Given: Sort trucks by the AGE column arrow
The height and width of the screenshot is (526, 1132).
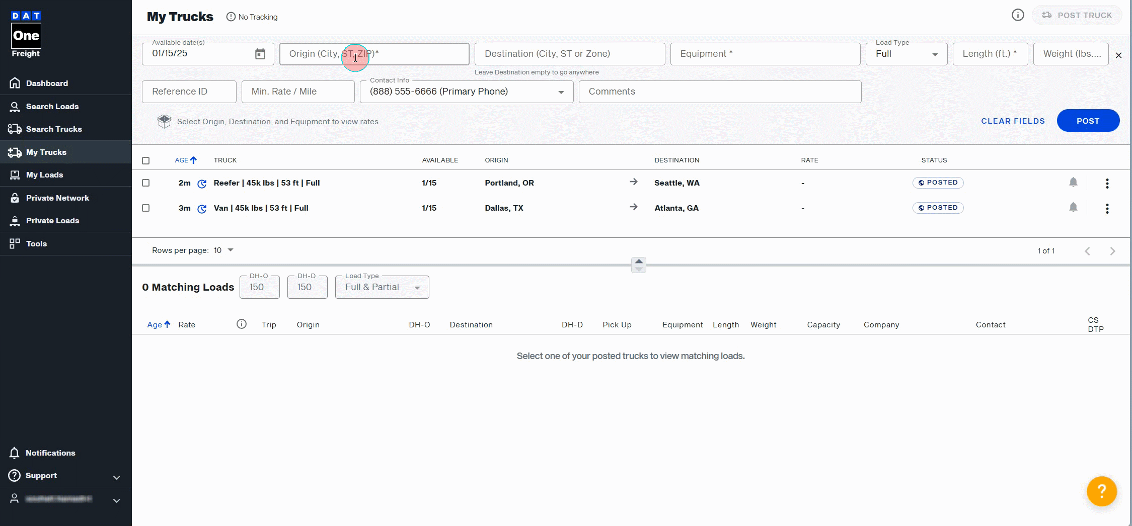Looking at the screenshot, I should [193, 160].
